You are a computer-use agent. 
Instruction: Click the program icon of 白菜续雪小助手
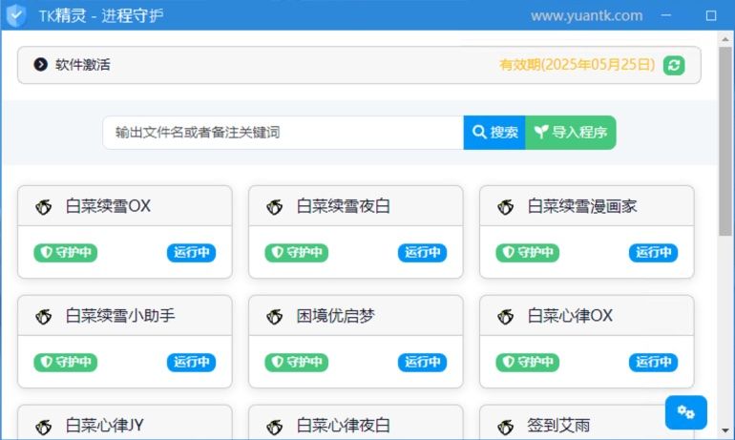[44, 316]
